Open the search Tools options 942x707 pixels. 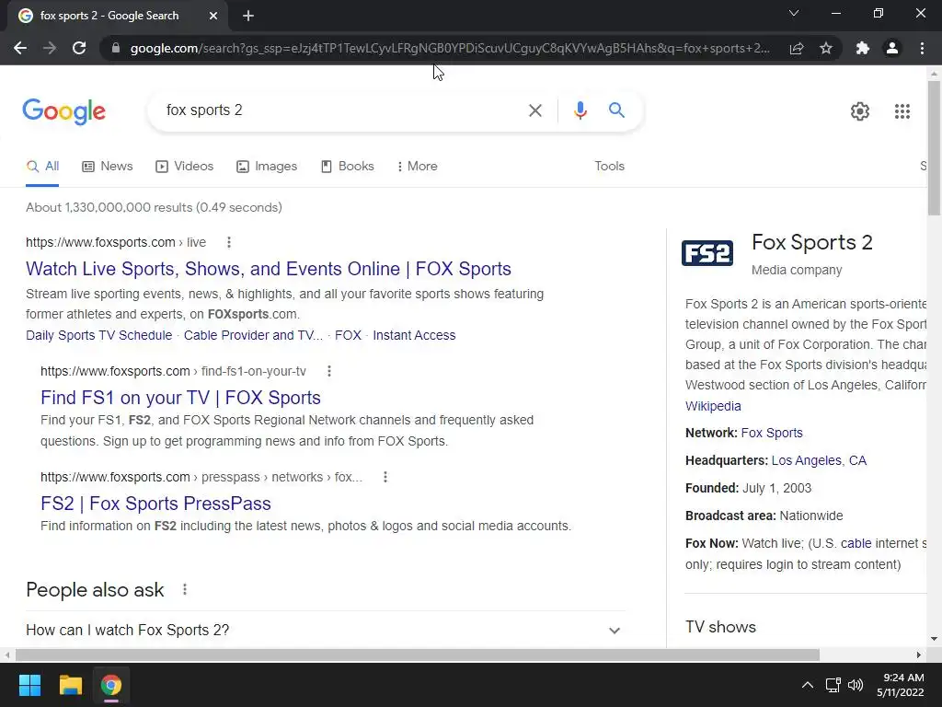609,167
